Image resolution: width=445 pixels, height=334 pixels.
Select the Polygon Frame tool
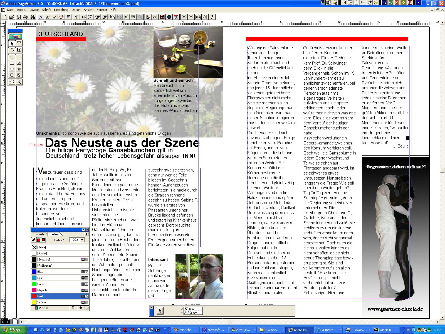pos(19,75)
